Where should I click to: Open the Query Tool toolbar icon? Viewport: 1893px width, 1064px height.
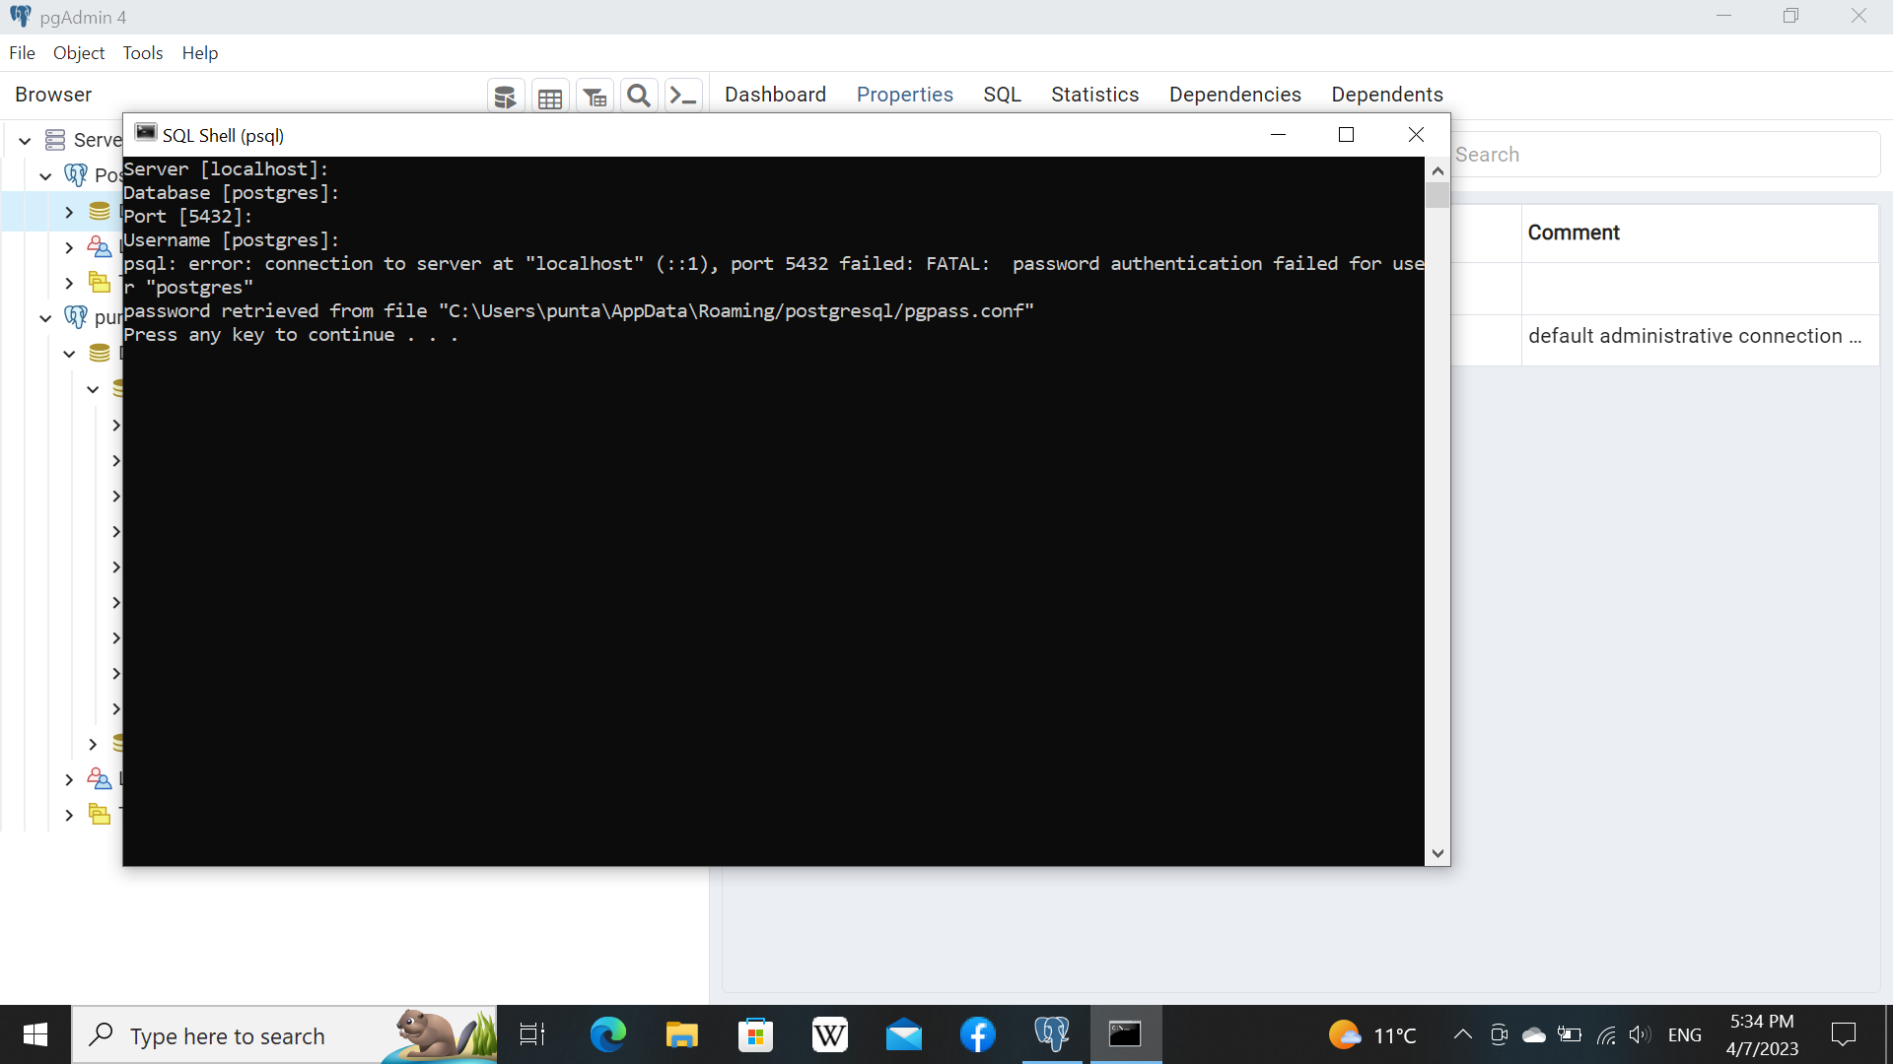click(x=505, y=96)
